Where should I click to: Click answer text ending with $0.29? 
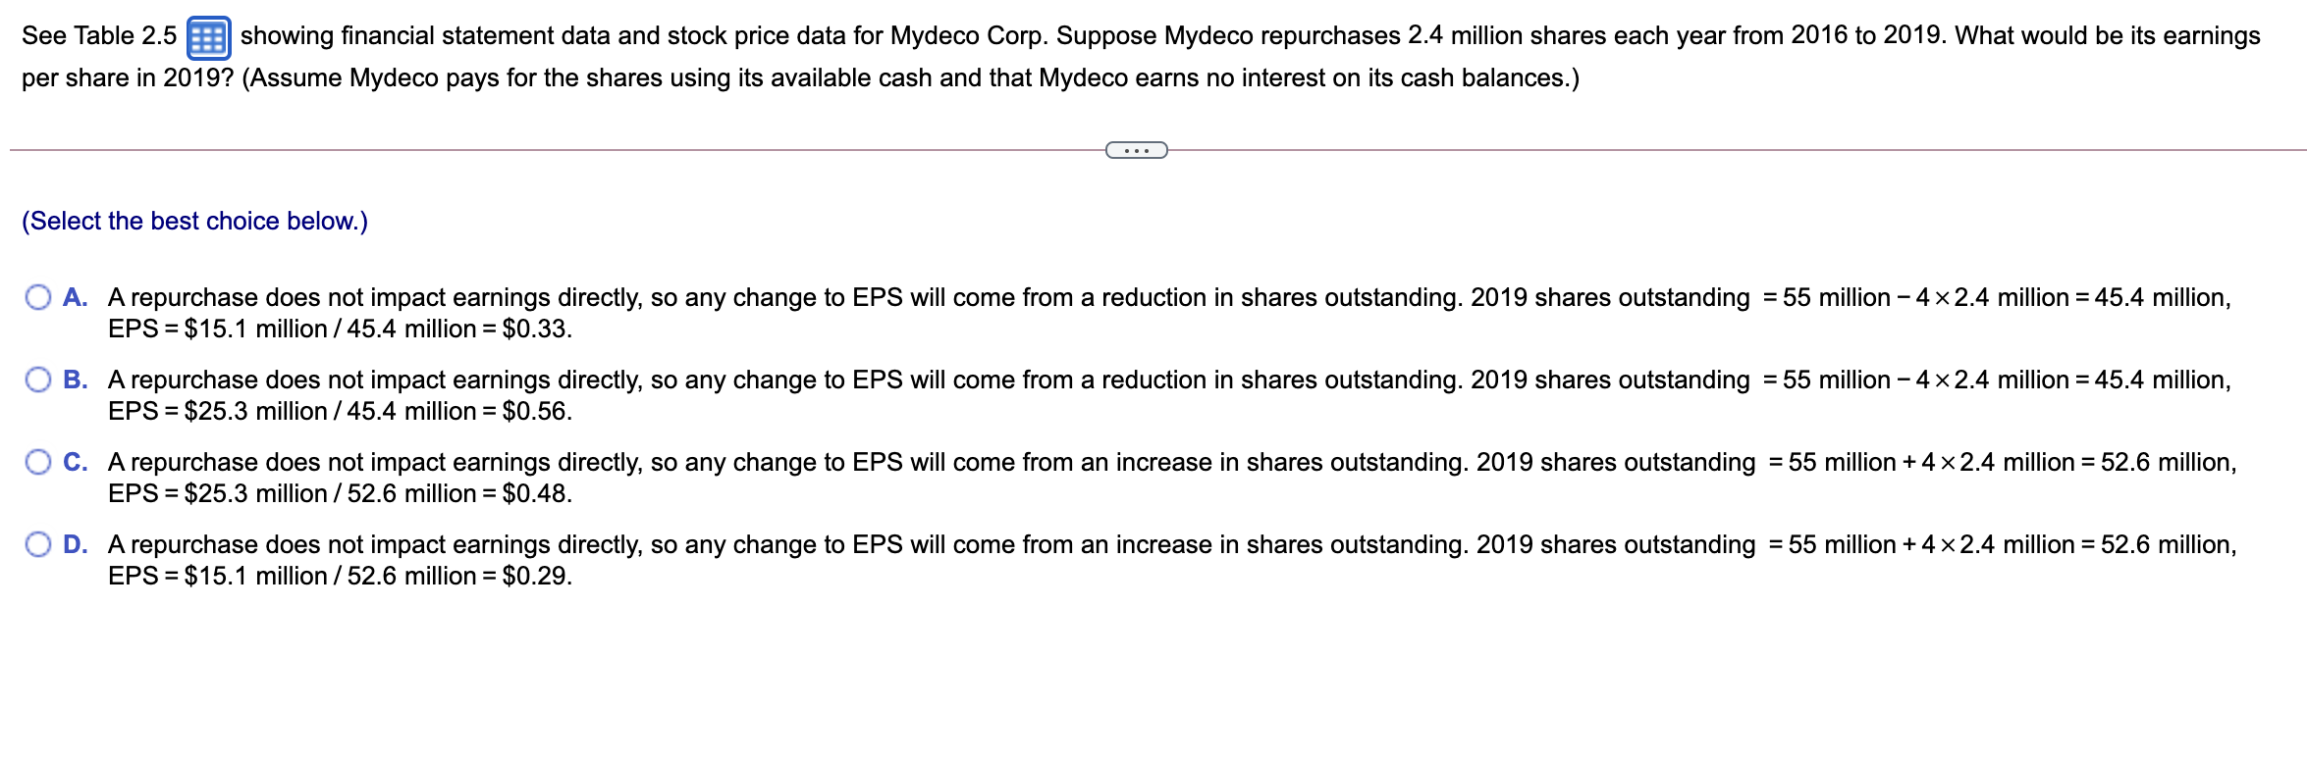(x=340, y=577)
